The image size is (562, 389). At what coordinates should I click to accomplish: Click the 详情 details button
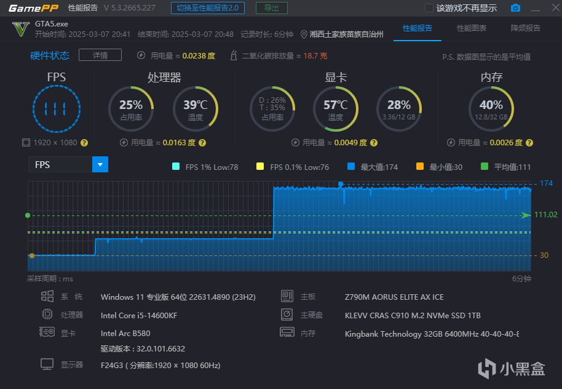100,55
